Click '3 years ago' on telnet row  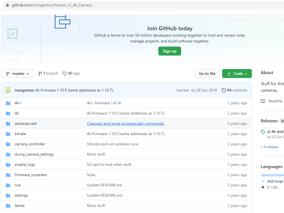237,206
